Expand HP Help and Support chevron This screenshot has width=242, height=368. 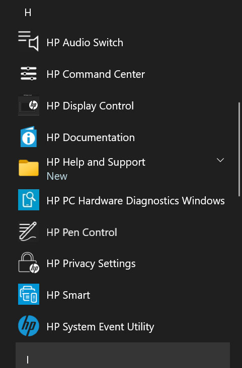220,160
